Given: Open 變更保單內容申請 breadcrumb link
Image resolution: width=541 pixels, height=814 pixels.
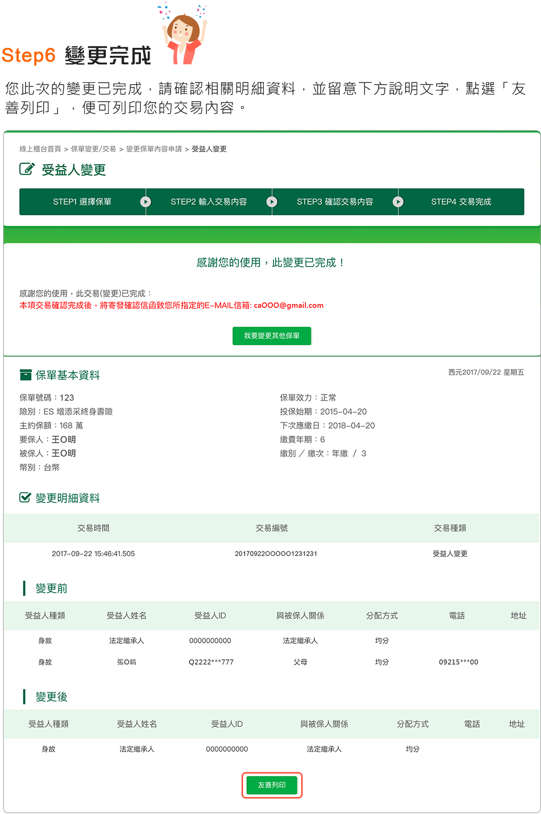Looking at the screenshot, I should [x=154, y=149].
